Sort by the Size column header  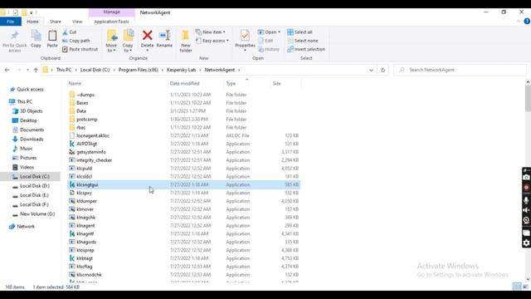[276, 83]
